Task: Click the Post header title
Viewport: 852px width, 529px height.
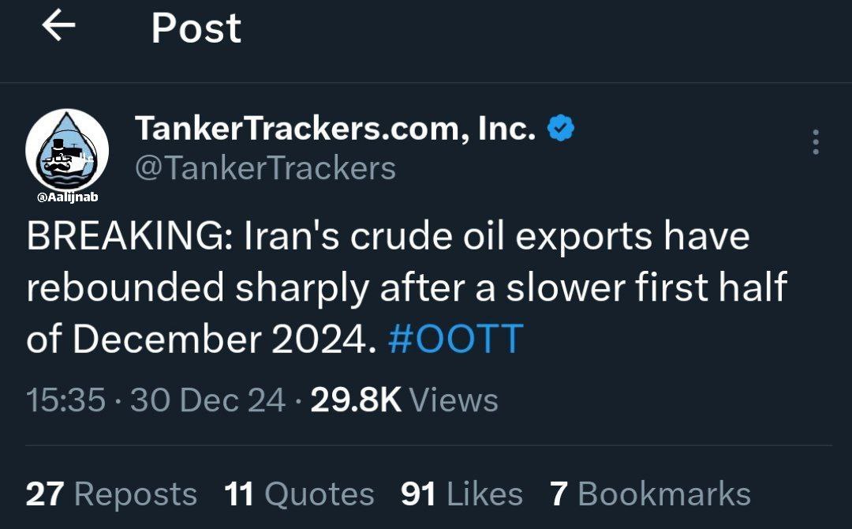Action: (196, 28)
